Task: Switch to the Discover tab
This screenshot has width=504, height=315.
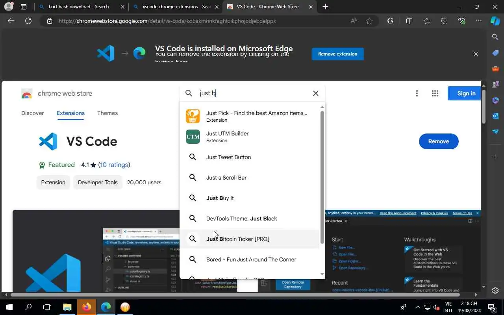Action: pos(33,113)
